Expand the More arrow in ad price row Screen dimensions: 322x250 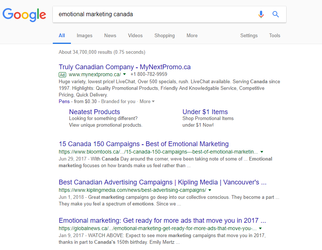click(153, 101)
